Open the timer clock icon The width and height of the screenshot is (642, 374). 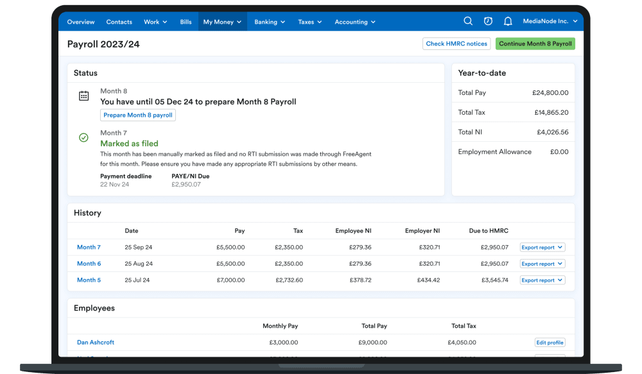click(x=488, y=22)
